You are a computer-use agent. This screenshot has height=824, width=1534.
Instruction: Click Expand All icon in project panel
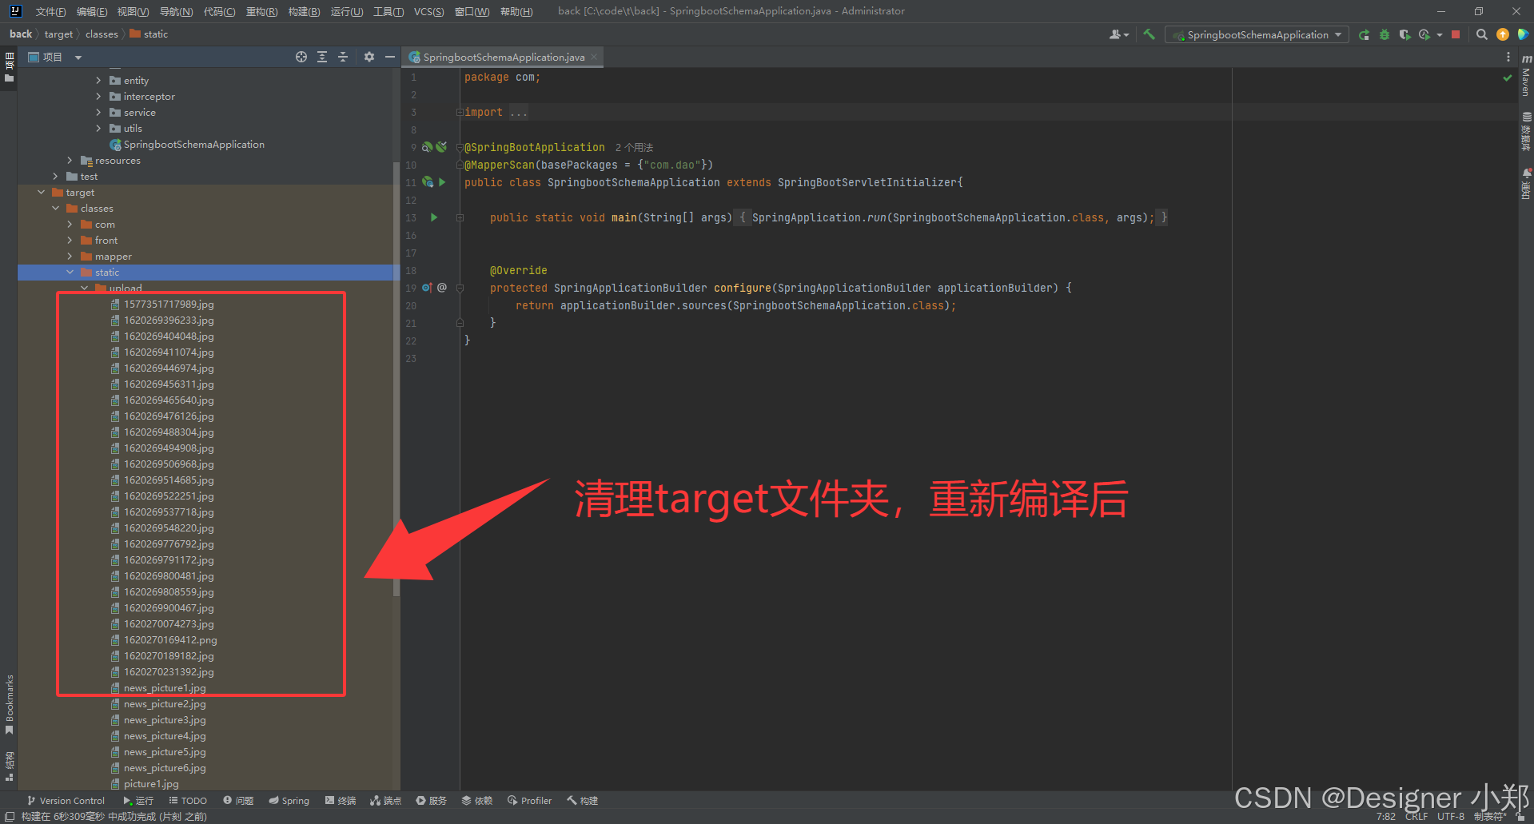click(x=322, y=57)
